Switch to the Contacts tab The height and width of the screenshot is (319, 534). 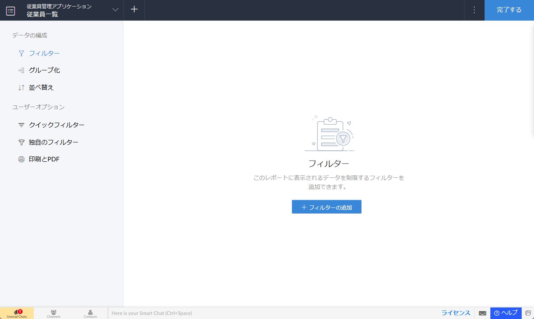(x=90, y=314)
